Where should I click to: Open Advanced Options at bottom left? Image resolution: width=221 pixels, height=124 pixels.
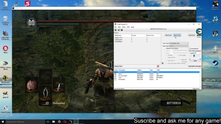(119, 89)
